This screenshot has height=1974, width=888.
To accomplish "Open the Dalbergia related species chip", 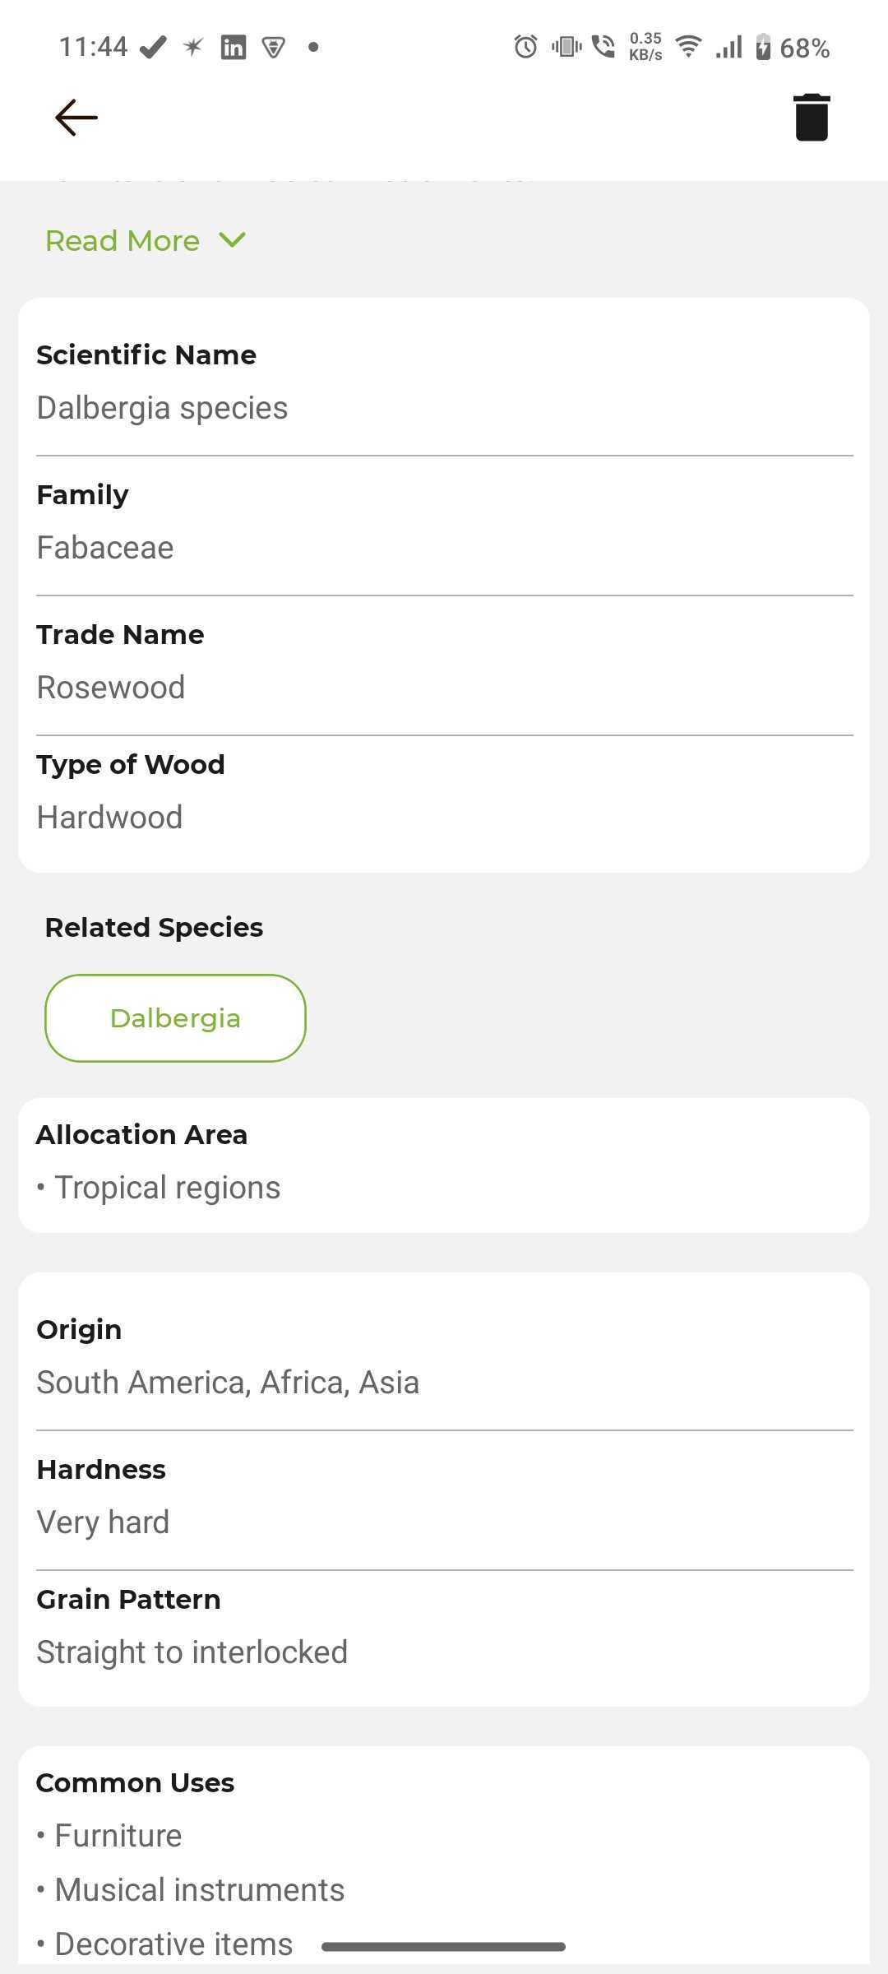I will [175, 1018].
